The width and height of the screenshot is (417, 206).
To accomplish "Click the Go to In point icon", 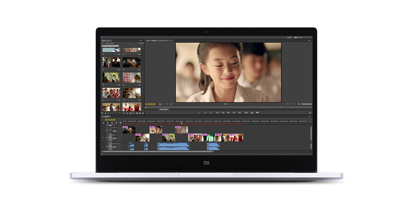I will click(217, 113).
